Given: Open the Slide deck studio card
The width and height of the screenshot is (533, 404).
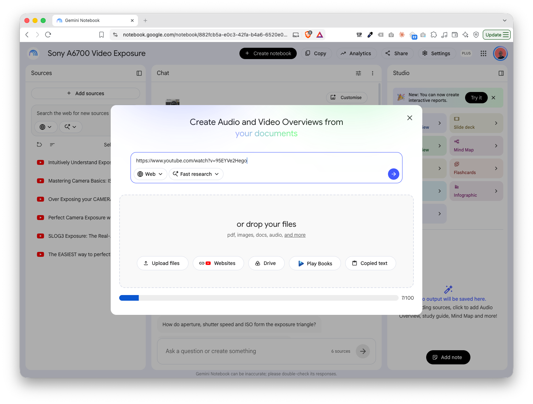Looking at the screenshot, I should pyautogui.click(x=476, y=123).
